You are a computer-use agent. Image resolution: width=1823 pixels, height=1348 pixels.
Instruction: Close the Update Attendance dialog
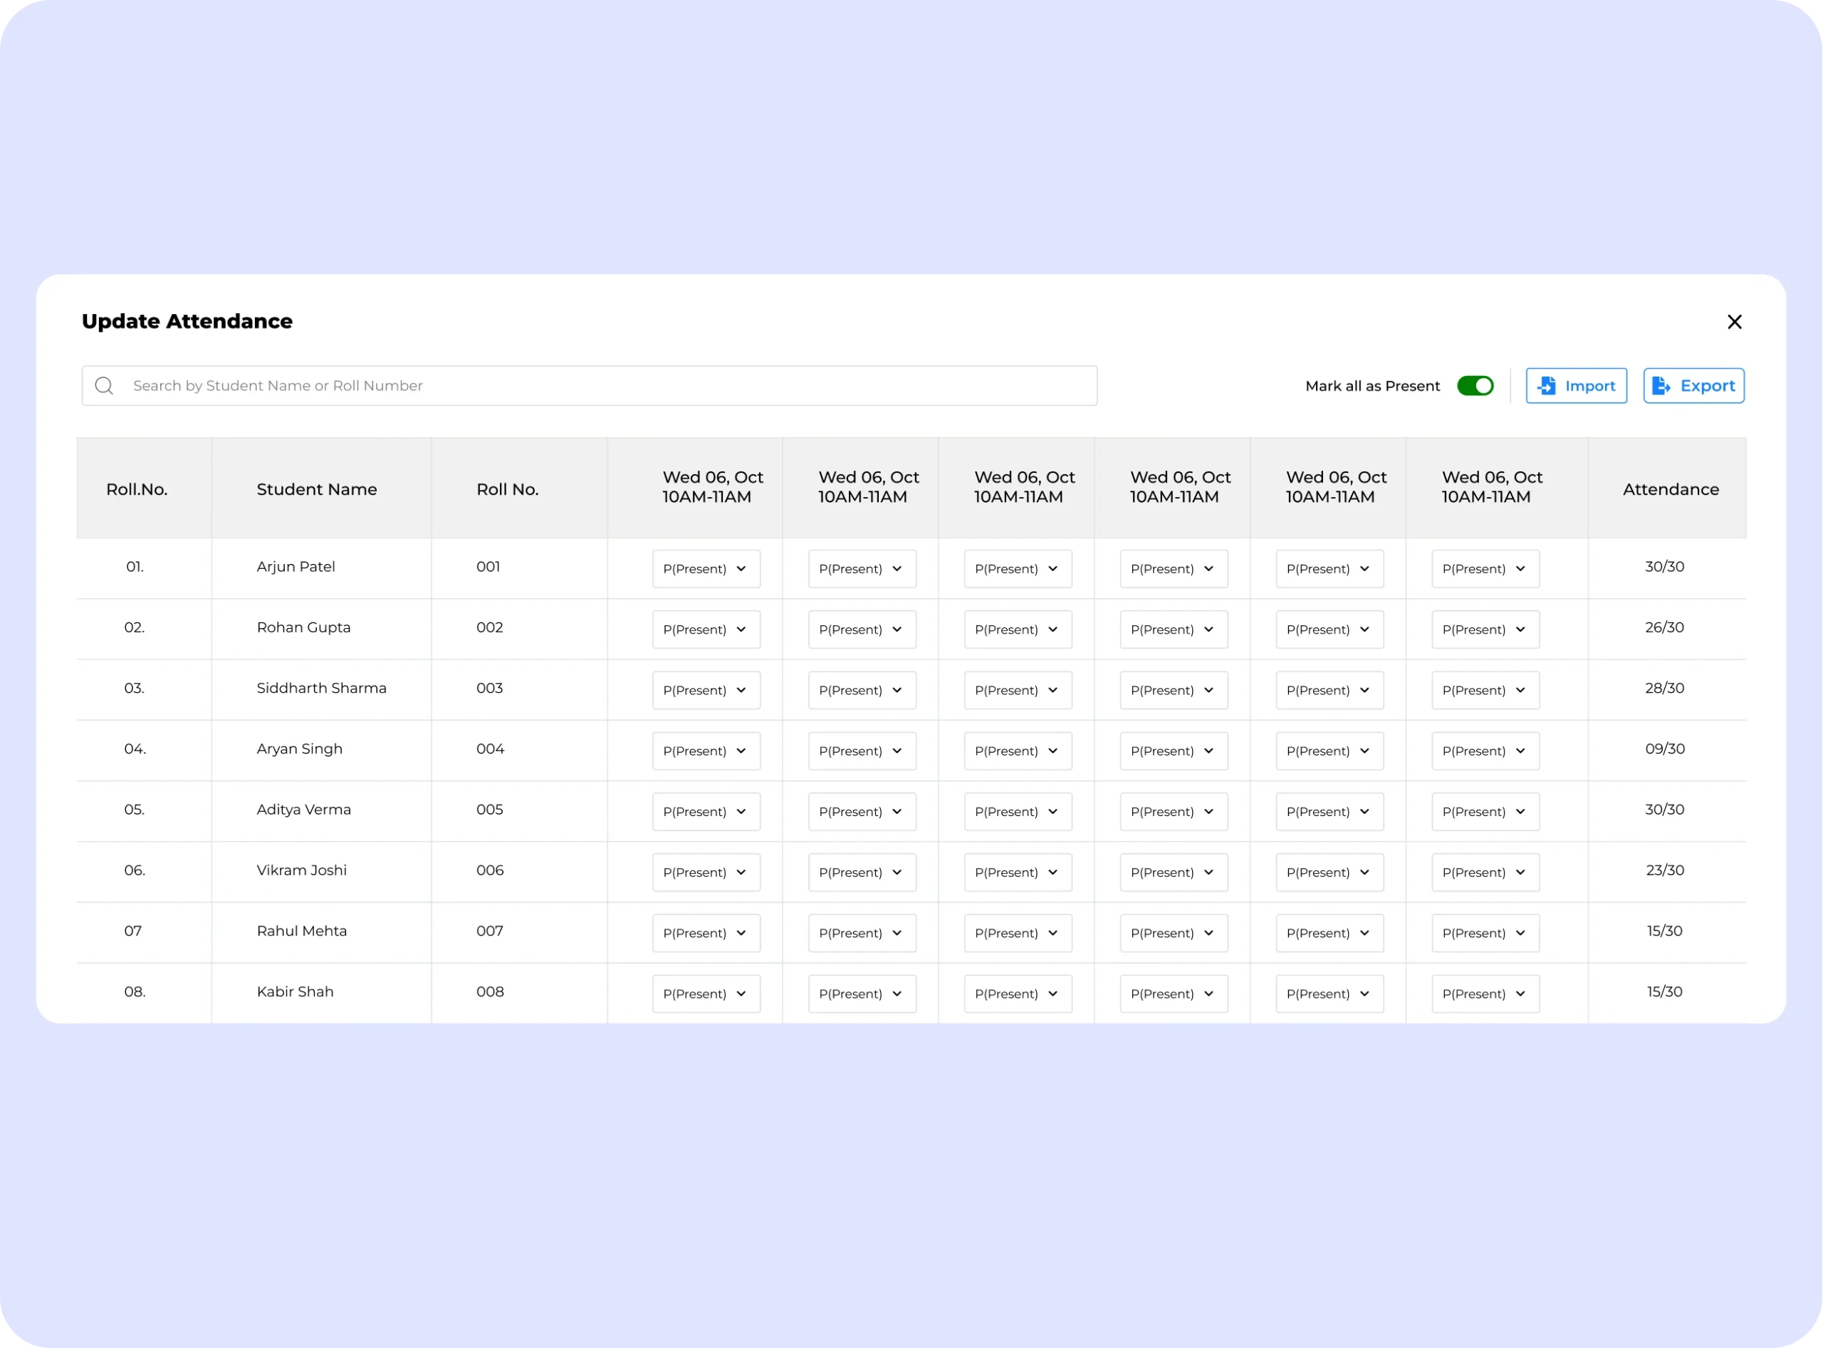[x=1735, y=323]
